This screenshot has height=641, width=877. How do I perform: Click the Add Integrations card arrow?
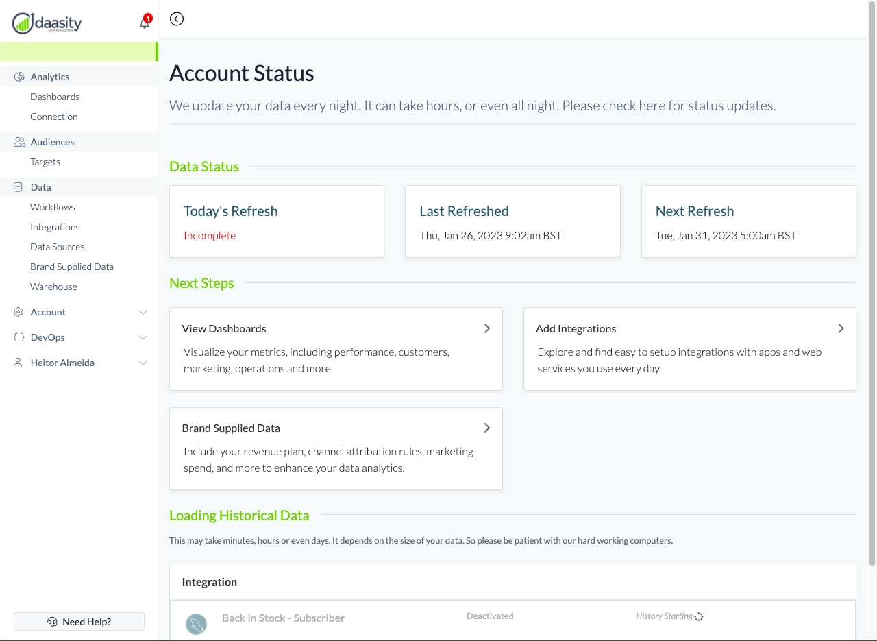click(841, 328)
